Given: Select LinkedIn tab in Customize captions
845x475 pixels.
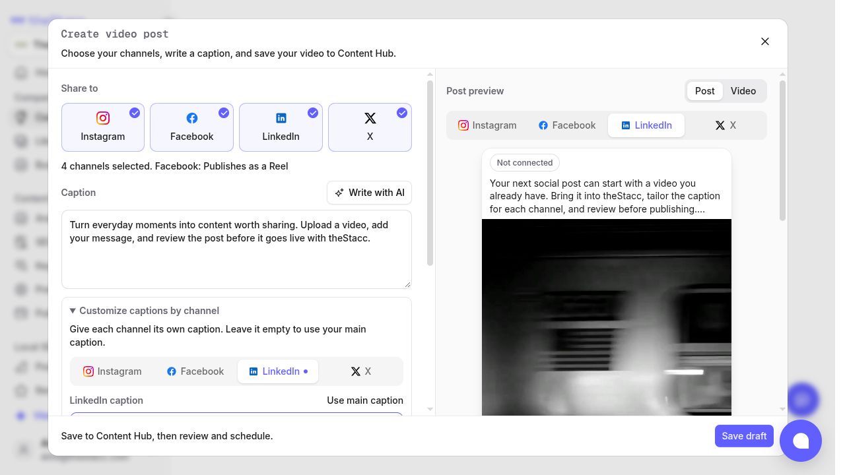Looking at the screenshot, I should click(278, 371).
